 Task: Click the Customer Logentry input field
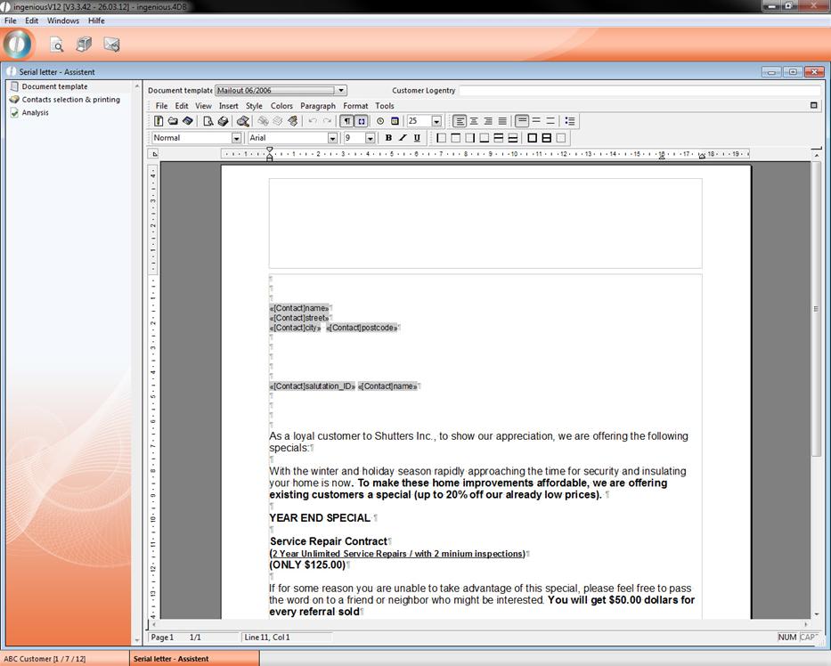(x=639, y=90)
